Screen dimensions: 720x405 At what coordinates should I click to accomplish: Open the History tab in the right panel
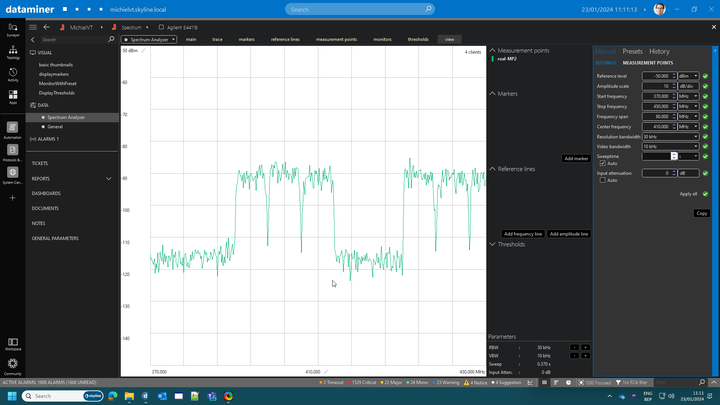(659, 51)
